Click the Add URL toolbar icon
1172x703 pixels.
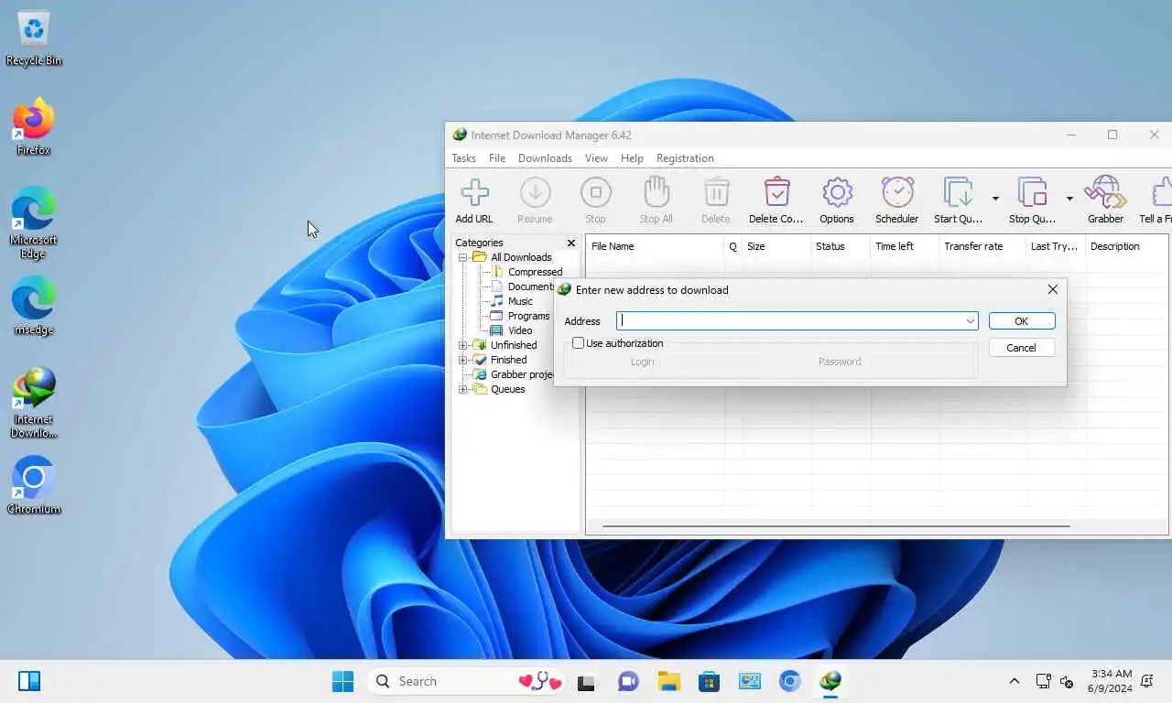(x=474, y=193)
